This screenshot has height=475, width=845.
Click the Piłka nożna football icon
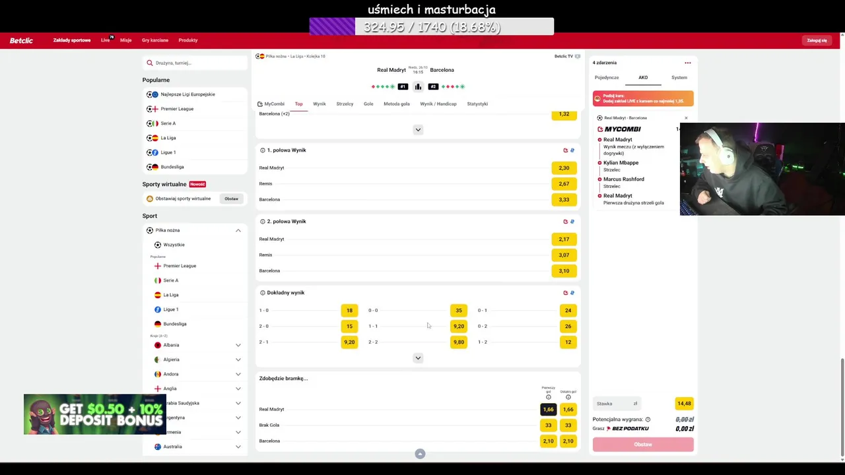(x=150, y=230)
